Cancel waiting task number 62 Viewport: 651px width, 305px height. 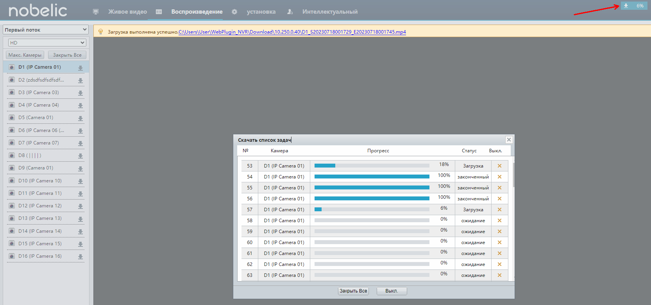499,264
